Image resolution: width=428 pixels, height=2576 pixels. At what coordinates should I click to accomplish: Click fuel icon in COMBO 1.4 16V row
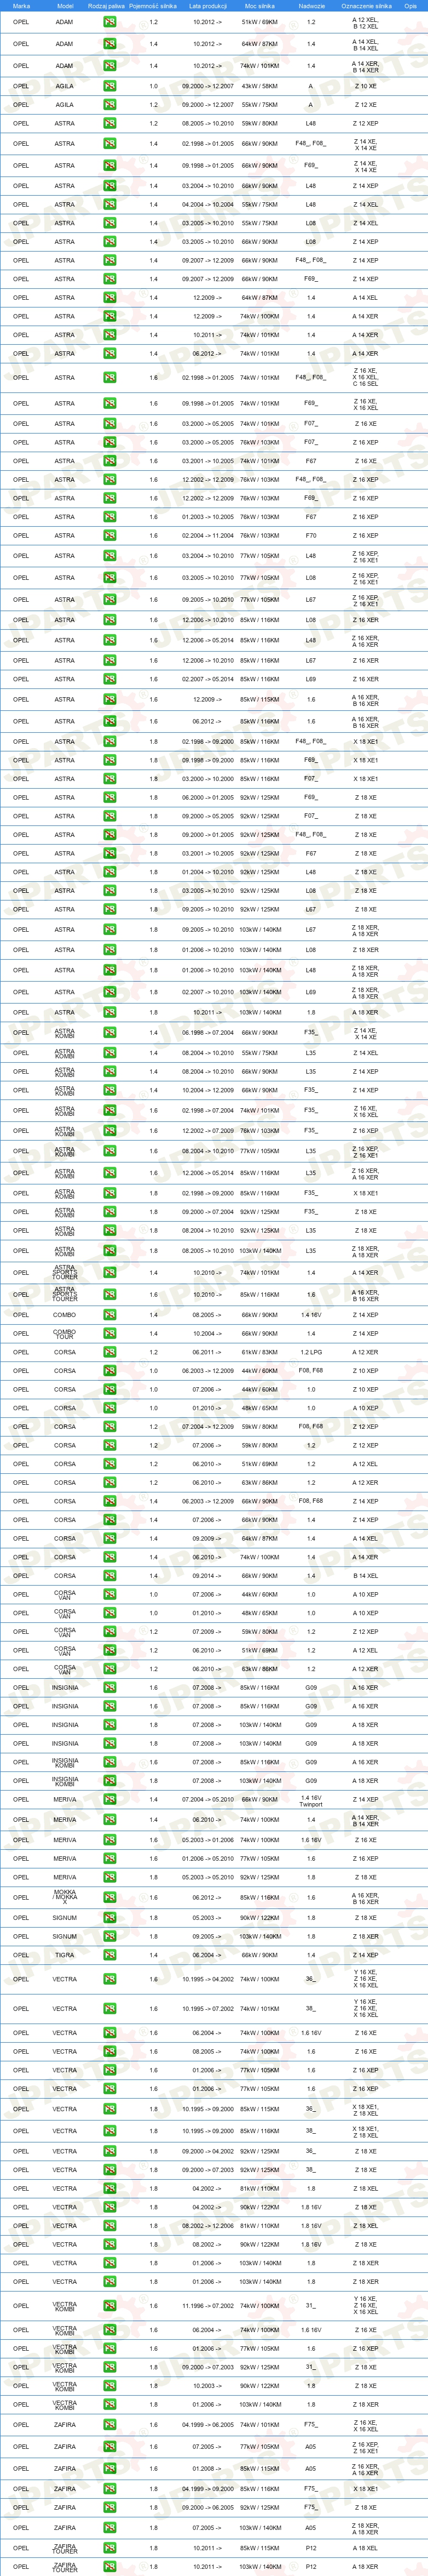pyautogui.click(x=110, y=1315)
